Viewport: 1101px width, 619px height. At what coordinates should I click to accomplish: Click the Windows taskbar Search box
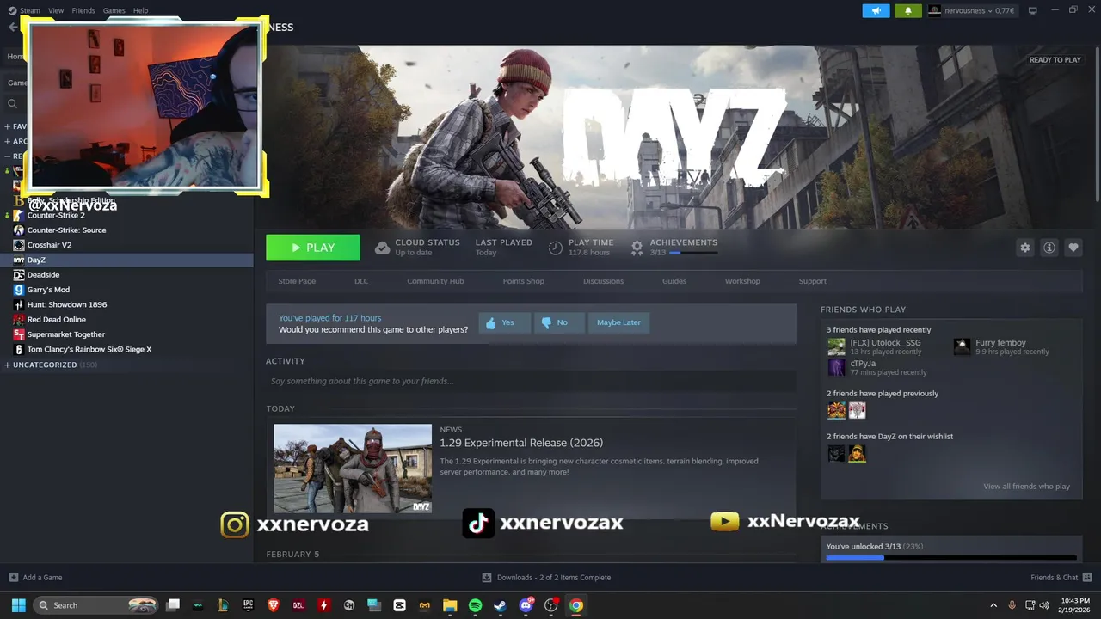point(97,605)
